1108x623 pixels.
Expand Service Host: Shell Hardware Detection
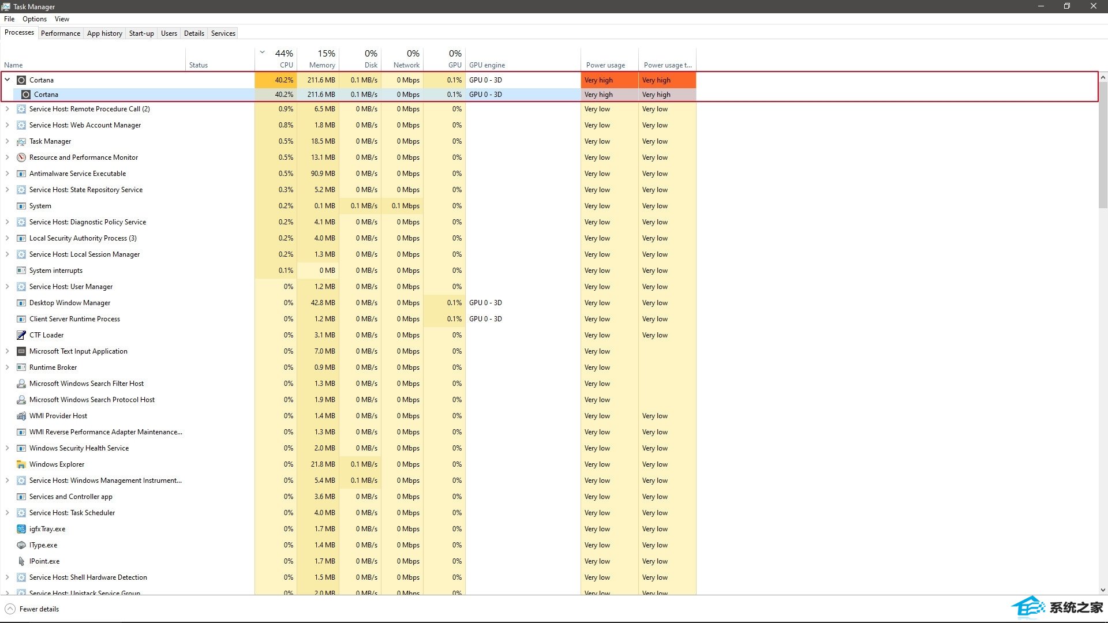tap(8, 577)
